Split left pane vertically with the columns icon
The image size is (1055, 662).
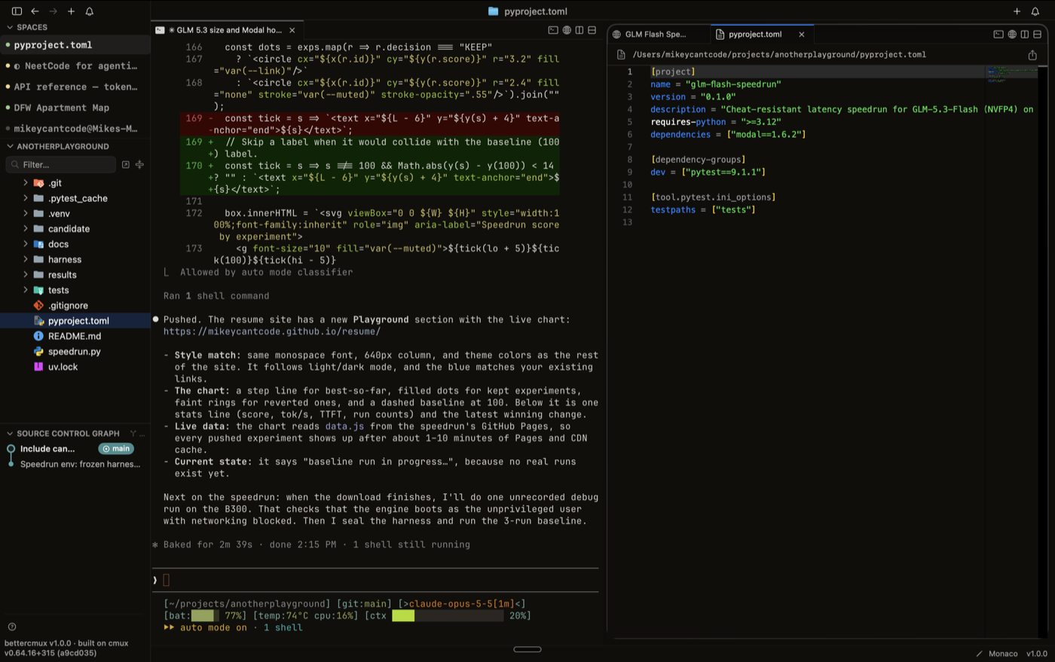pyautogui.click(x=579, y=30)
